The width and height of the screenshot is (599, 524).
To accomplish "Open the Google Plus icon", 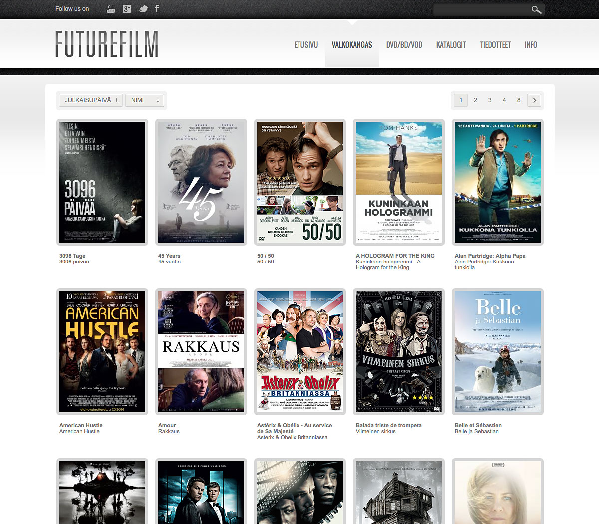I will pos(127,9).
